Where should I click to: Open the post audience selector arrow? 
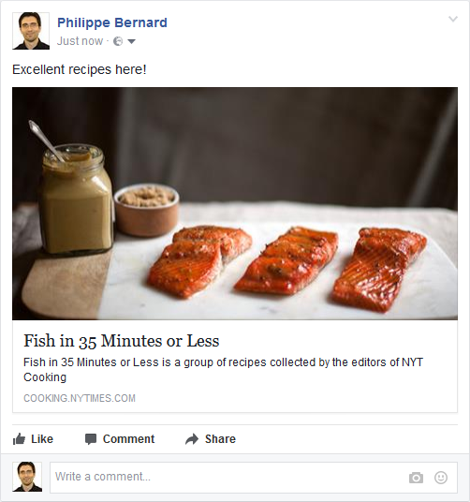click(131, 41)
